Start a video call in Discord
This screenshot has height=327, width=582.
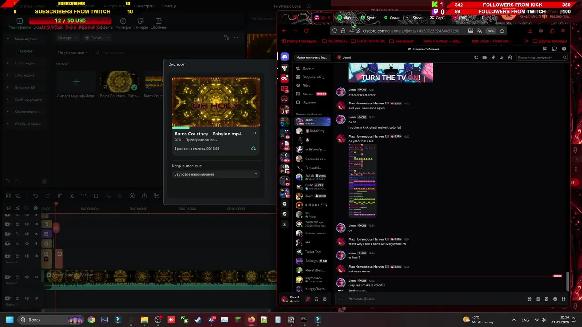485,58
